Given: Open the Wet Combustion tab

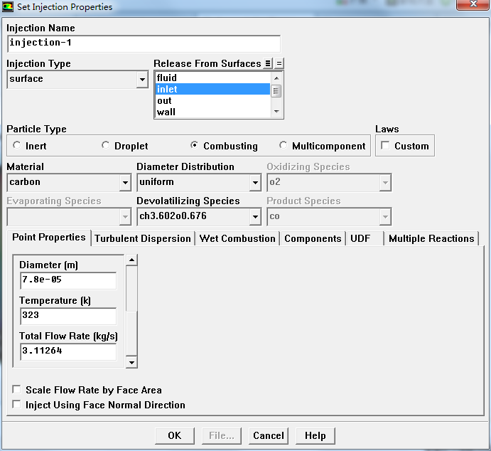Looking at the screenshot, I should (237, 238).
